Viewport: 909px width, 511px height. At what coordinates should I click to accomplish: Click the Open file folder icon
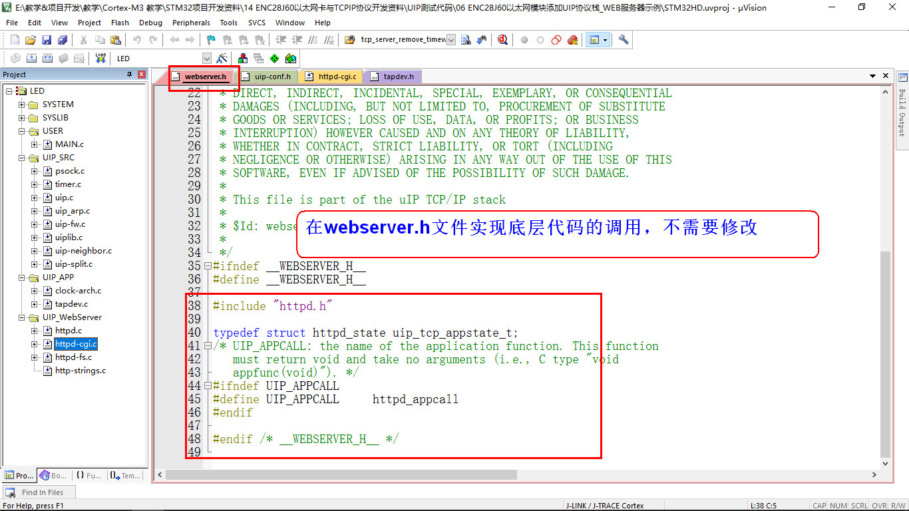click(x=31, y=40)
